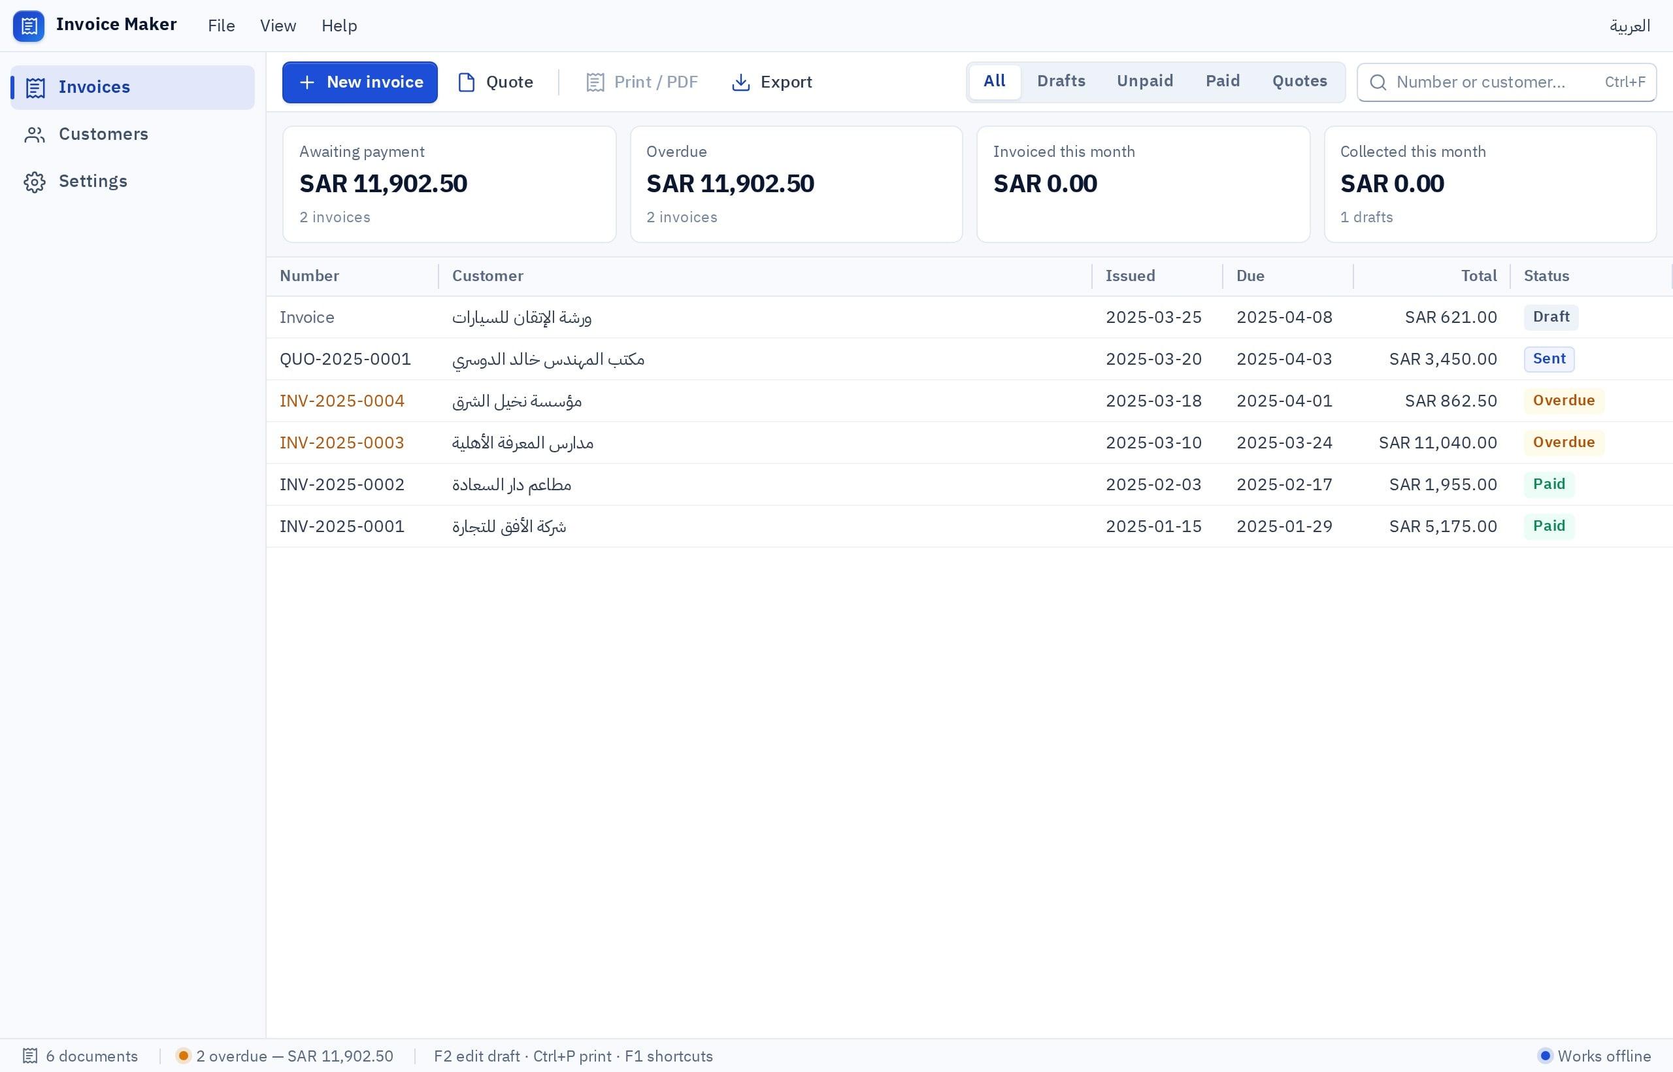
Task: Switch language to العربية
Action: pos(1630,25)
